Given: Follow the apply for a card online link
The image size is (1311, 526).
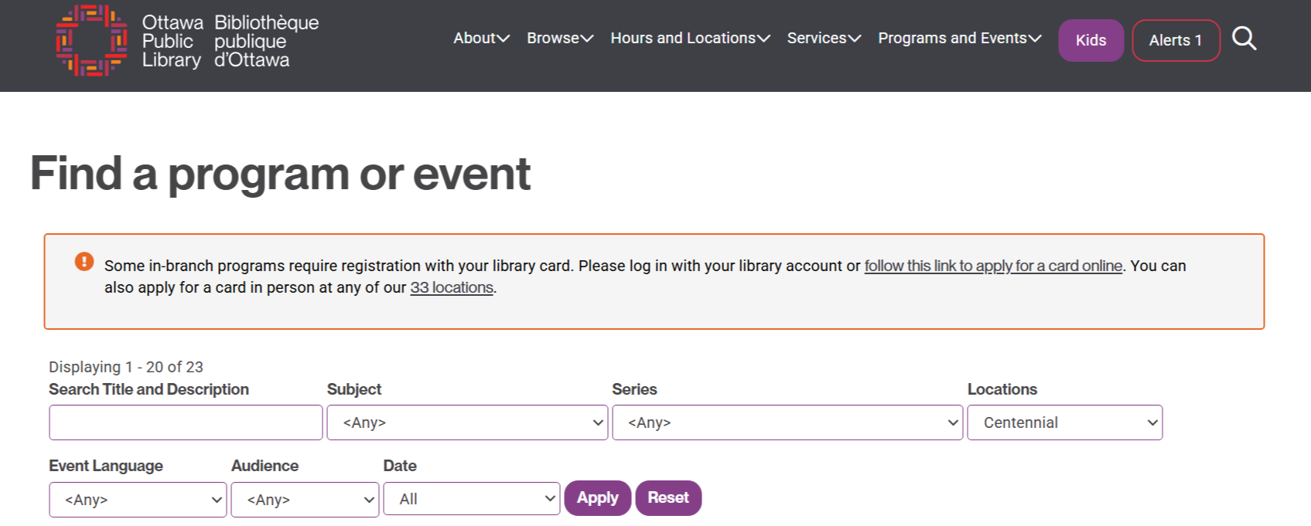Looking at the screenshot, I should 993,266.
